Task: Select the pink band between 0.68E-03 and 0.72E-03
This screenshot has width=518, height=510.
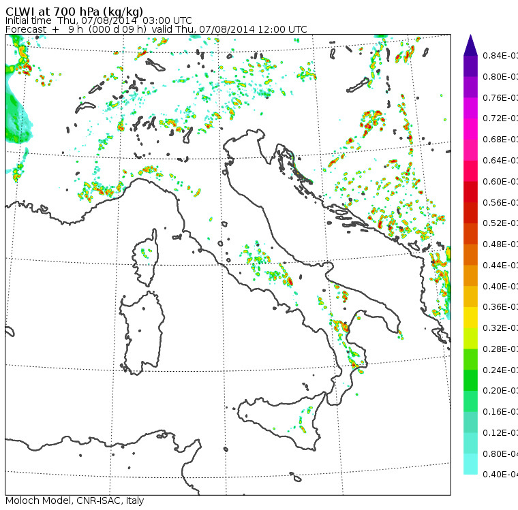Action: tap(470, 129)
